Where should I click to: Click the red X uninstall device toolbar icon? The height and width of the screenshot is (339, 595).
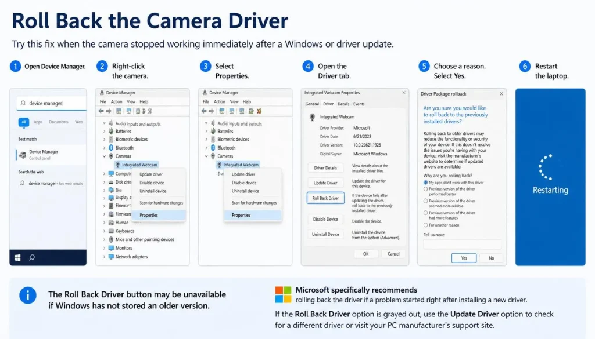pyautogui.click(x=259, y=111)
